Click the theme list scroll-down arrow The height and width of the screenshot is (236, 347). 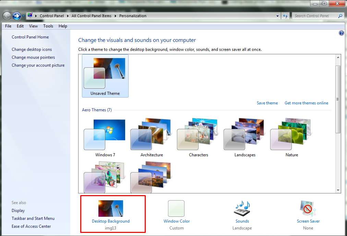338,190
